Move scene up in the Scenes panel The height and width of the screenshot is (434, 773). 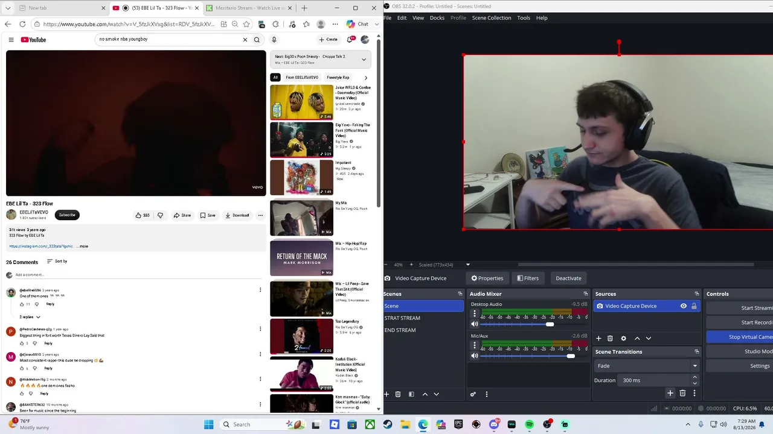click(x=425, y=394)
